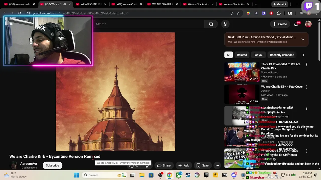Click the Teto Cover video thumbnail
This screenshot has width=321, height=180.
click(x=242, y=94)
